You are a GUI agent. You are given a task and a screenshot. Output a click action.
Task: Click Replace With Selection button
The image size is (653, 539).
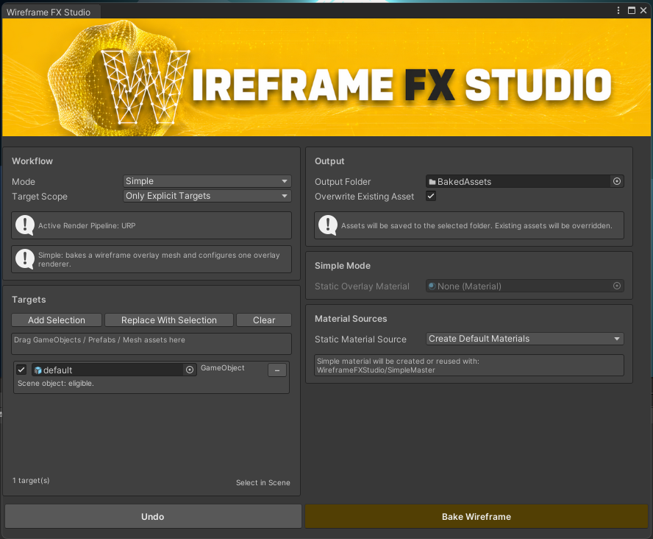coord(168,320)
